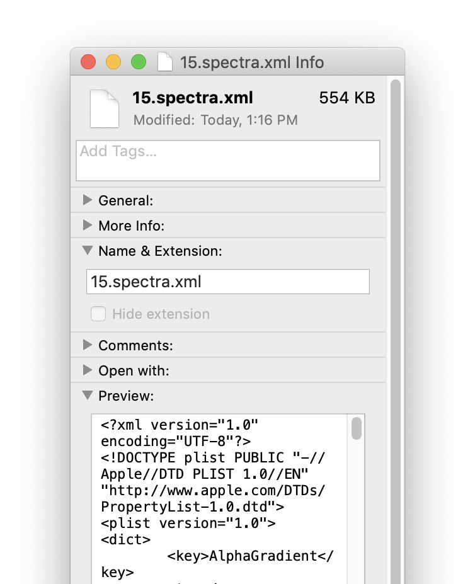Expand the Comments section
The width and height of the screenshot is (475, 584).
tap(88, 345)
